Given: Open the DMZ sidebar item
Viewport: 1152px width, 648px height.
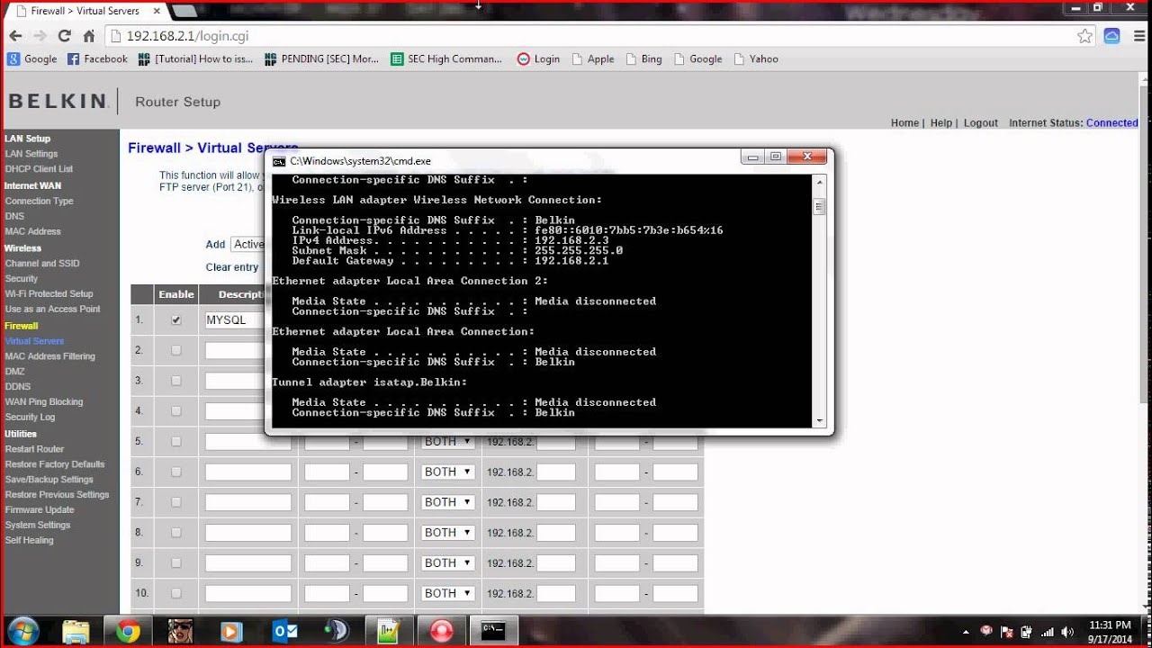Looking at the screenshot, I should pos(15,372).
